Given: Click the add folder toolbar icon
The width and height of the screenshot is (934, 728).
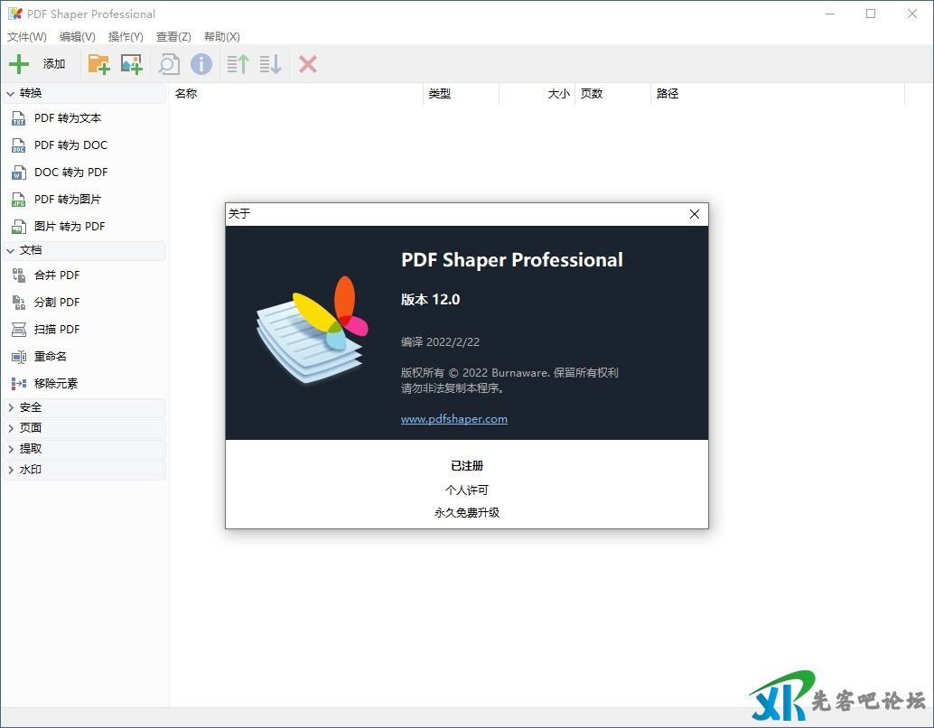Looking at the screenshot, I should 98,64.
